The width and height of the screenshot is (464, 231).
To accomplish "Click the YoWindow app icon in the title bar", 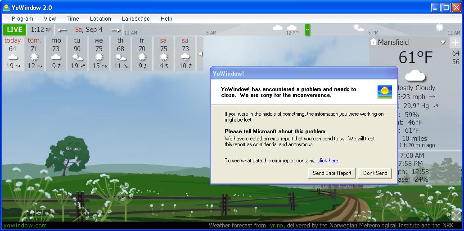I will pyautogui.click(x=6, y=7).
